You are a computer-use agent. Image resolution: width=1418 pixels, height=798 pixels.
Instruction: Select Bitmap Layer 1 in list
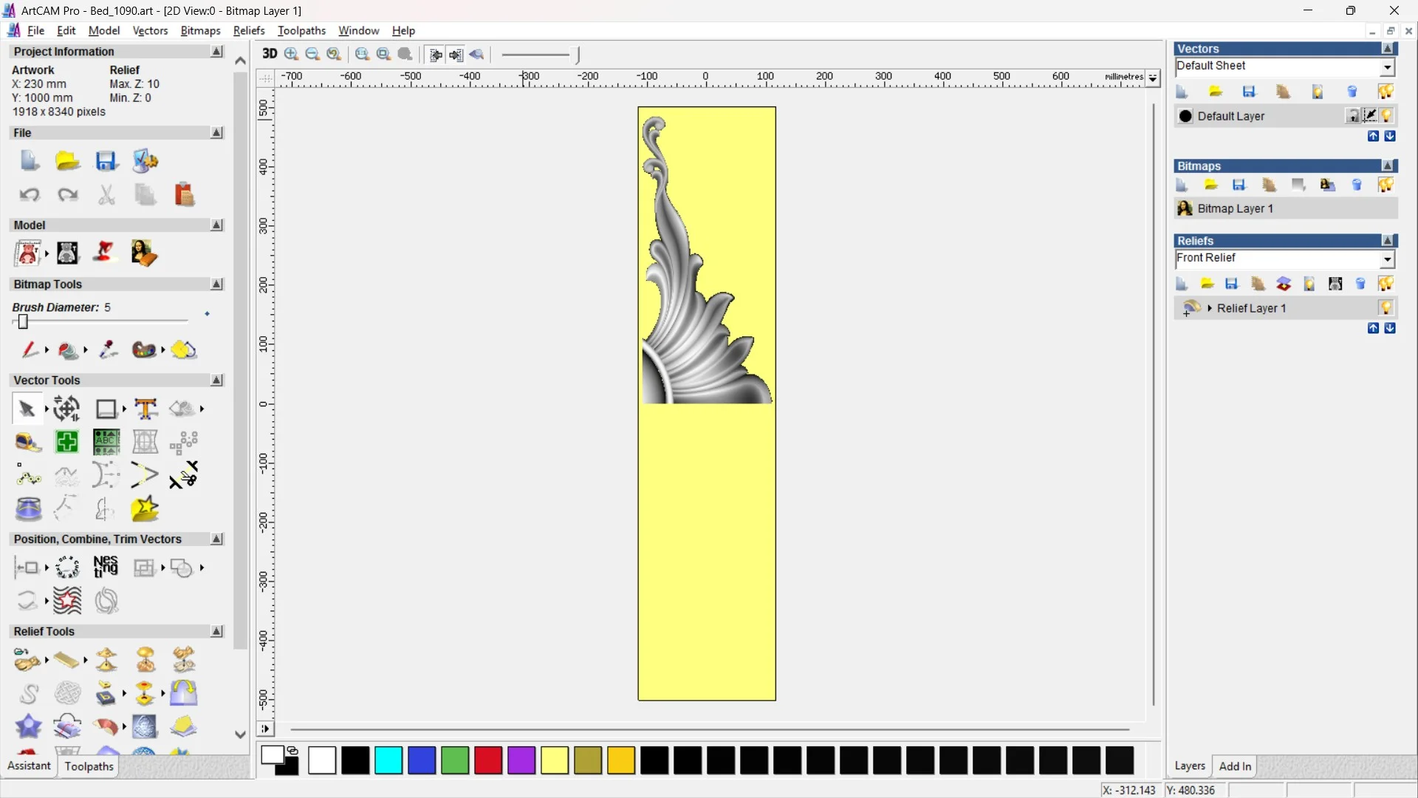click(1235, 209)
